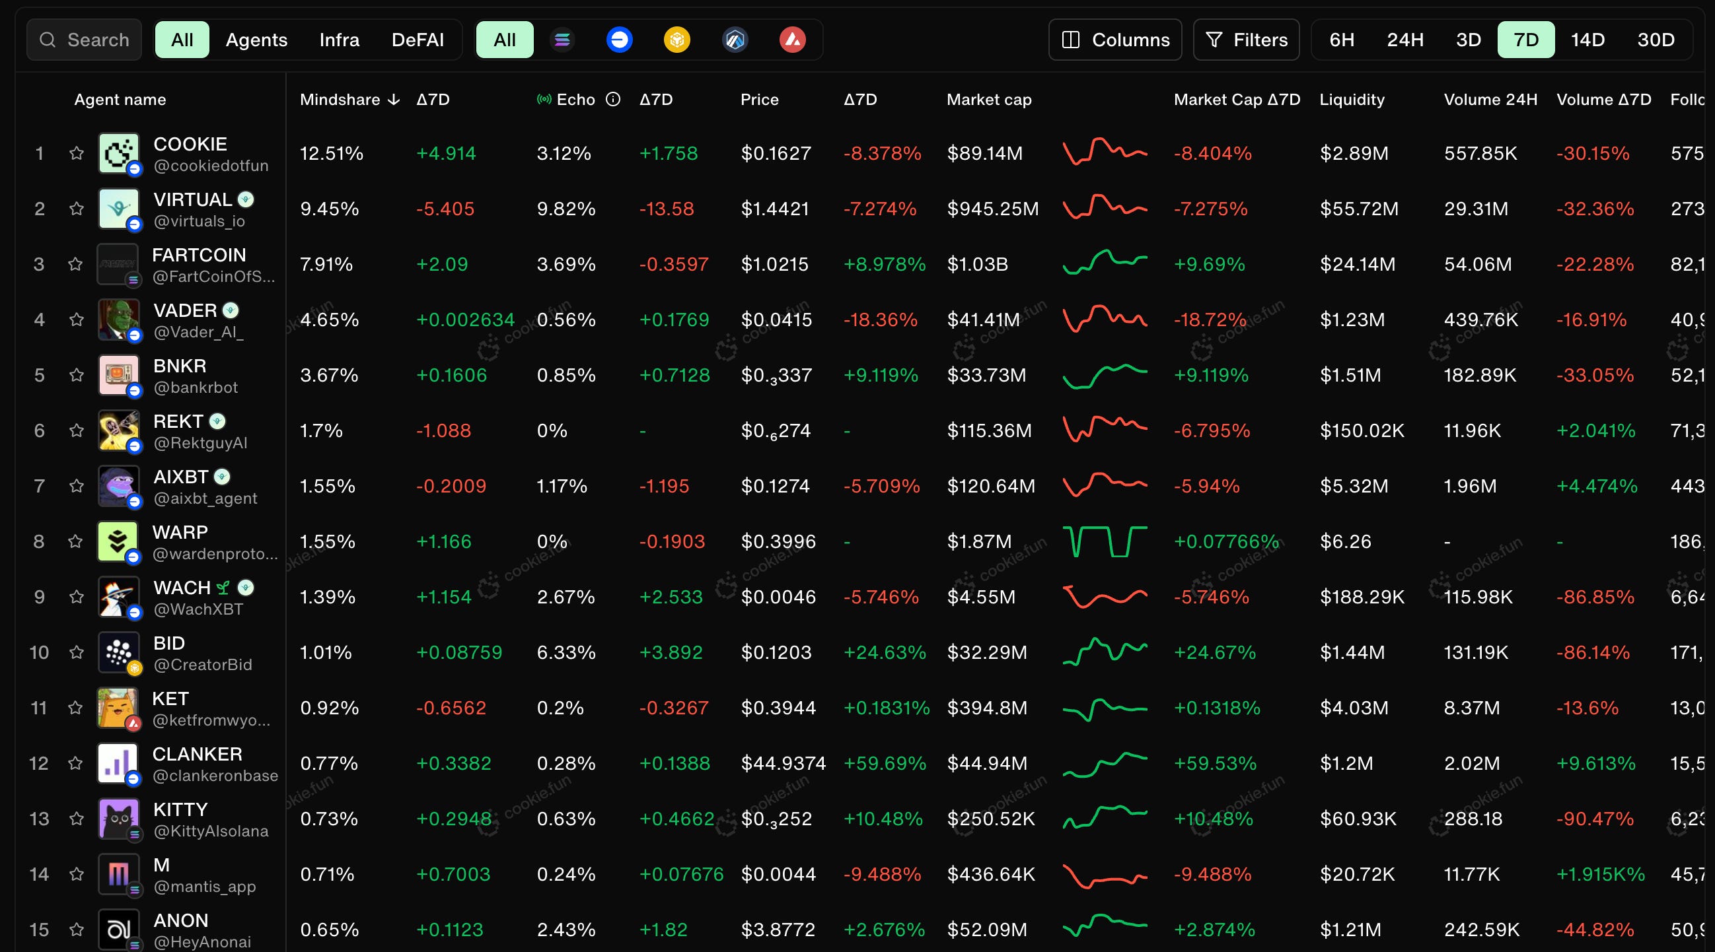Click the BID agent avatar
This screenshot has width=1715, height=952.
pyautogui.click(x=118, y=652)
